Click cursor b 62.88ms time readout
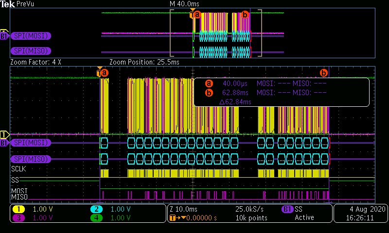The image size is (389, 233). 235,93
